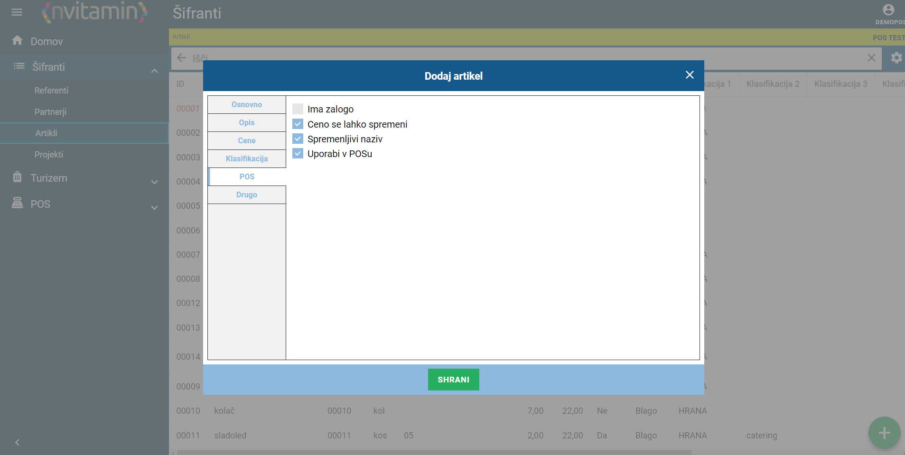Expand the Turizem menu chevron
This screenshot has height=455, width=905.
[154, 182]
